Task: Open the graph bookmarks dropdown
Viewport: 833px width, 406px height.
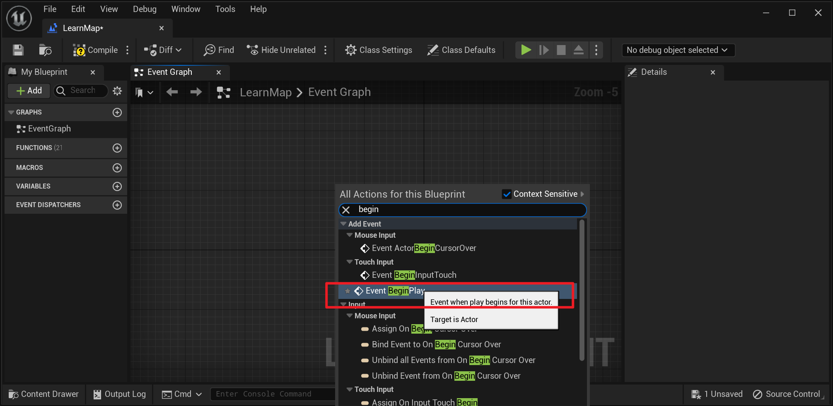Action: [x=144, y=93]
